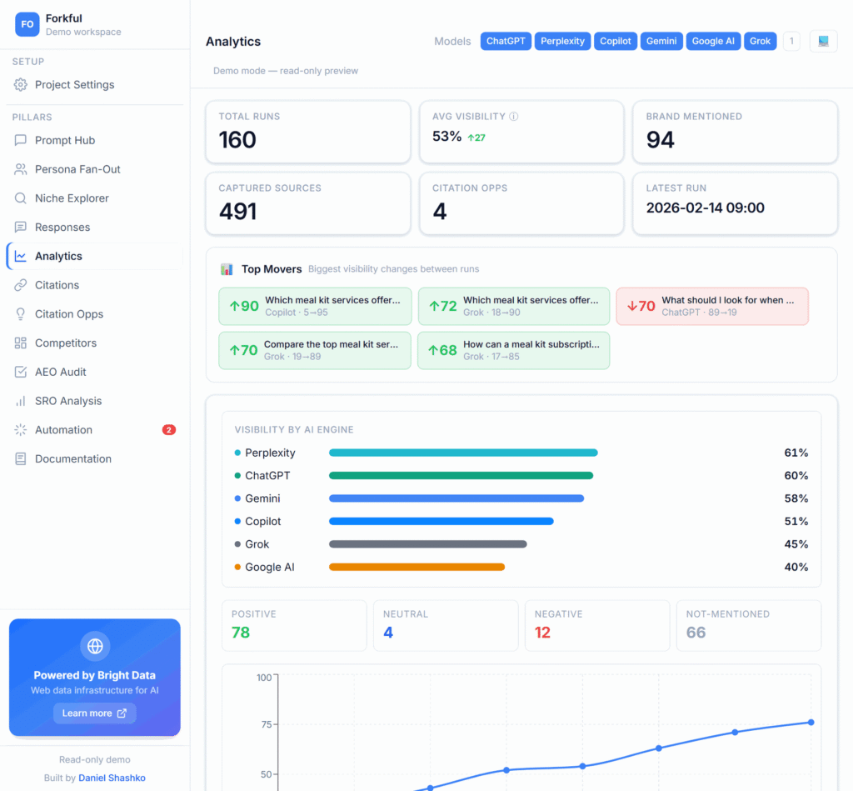The height and width of the screenshot is (791, 853).
Task: Toggle the ChatGPT model filter
Action: tap(506, 41)
